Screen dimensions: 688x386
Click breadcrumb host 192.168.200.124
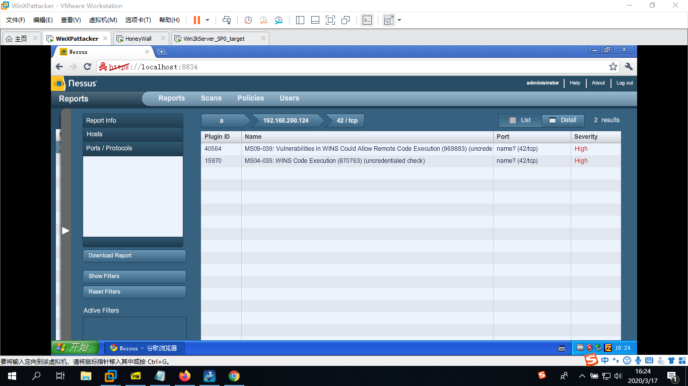pos(286,121)
